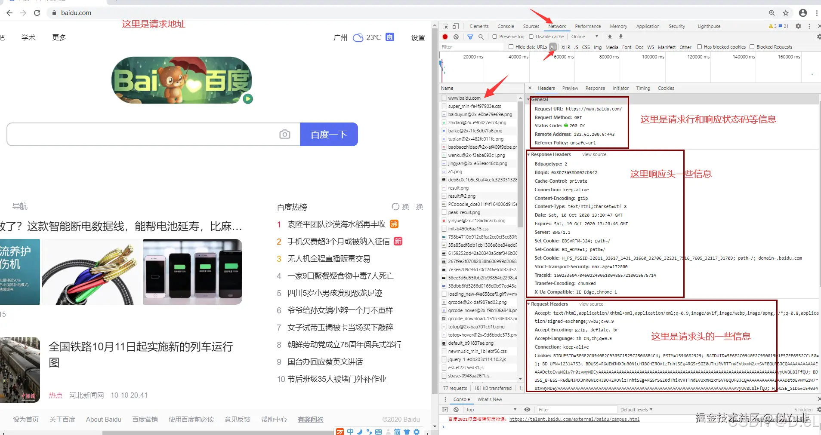Open DevTools settings gear

coord(799,26)
